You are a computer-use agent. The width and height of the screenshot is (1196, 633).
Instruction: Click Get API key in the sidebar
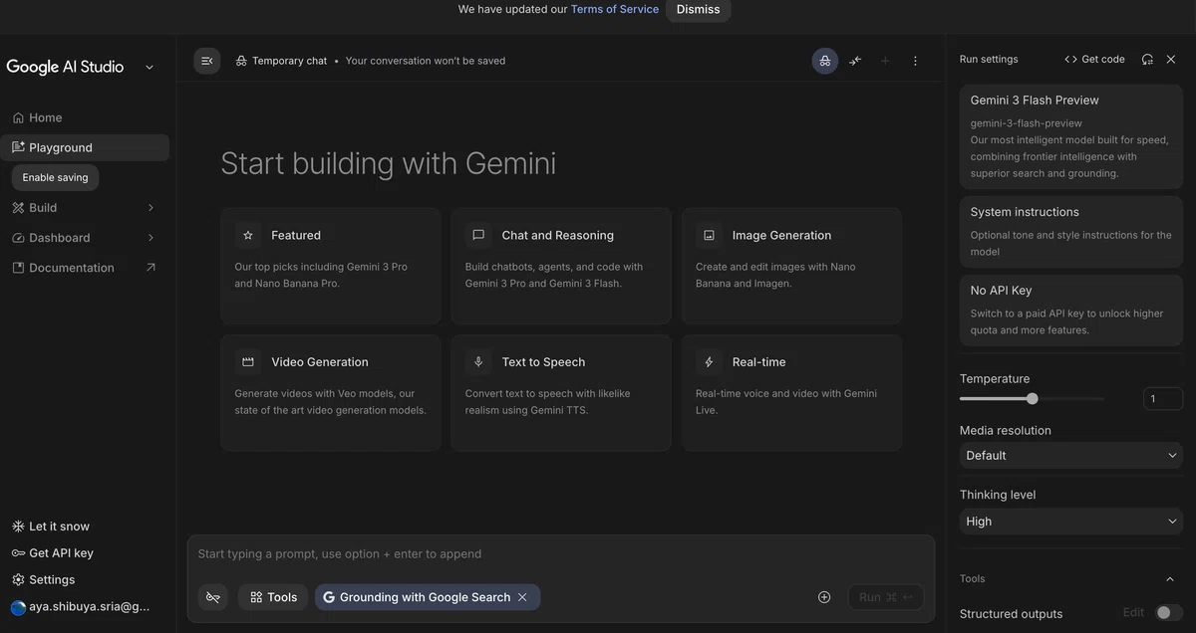click(52, 553)
